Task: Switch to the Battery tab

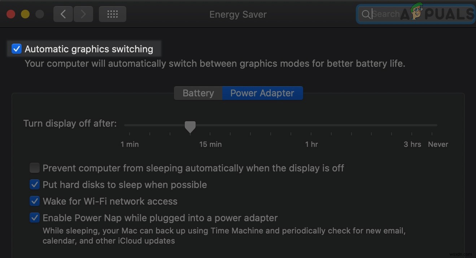Action: (x=198, y=93)
